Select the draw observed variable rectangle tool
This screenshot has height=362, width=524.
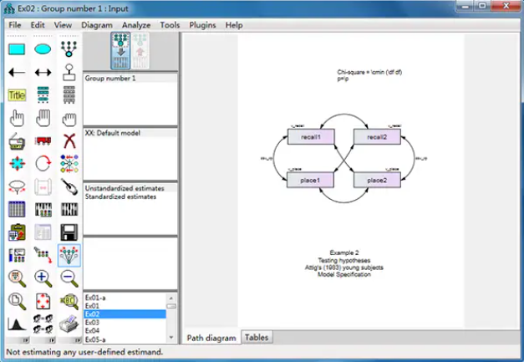pyautogui.click(x=17, y=49)
